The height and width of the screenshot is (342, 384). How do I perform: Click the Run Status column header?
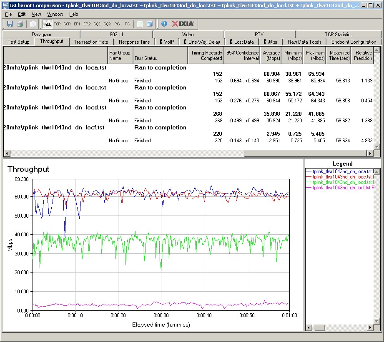click(160, 55)
